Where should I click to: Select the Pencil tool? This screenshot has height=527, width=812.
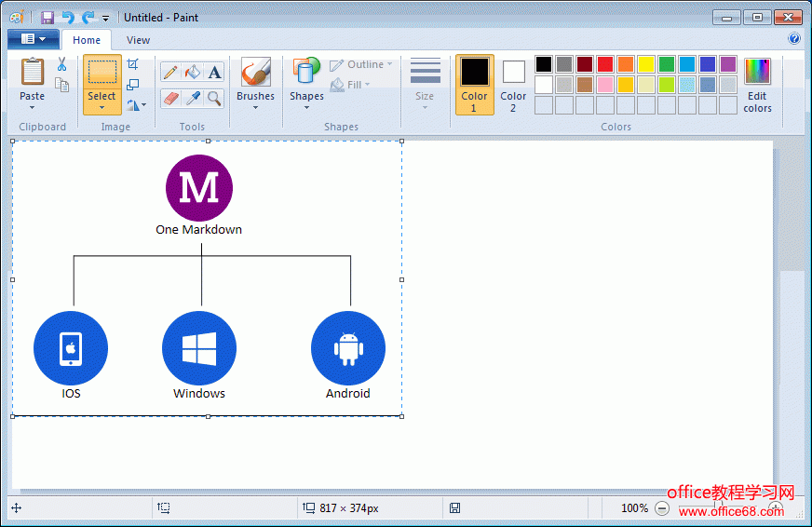pyautogui.click(x=170, y=72)
